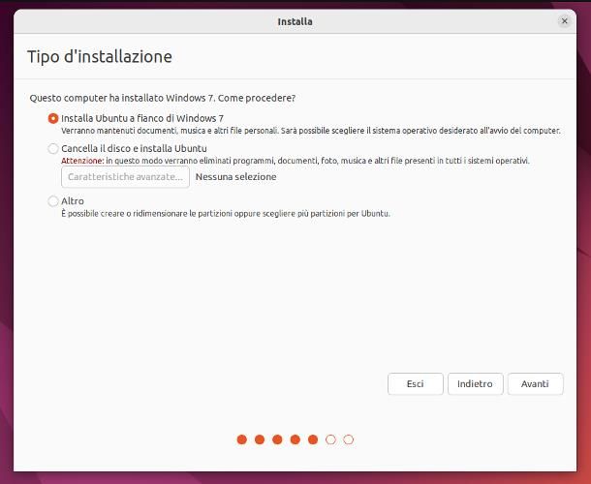
Task: Close the Installa window
Action: [x=564, y=21]
